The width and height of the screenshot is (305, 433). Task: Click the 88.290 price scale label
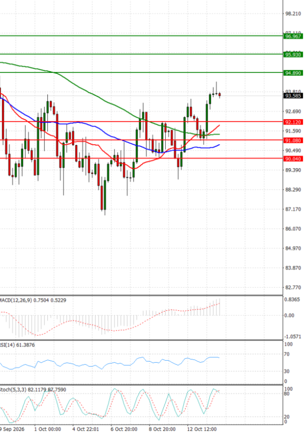click(293, 190)
